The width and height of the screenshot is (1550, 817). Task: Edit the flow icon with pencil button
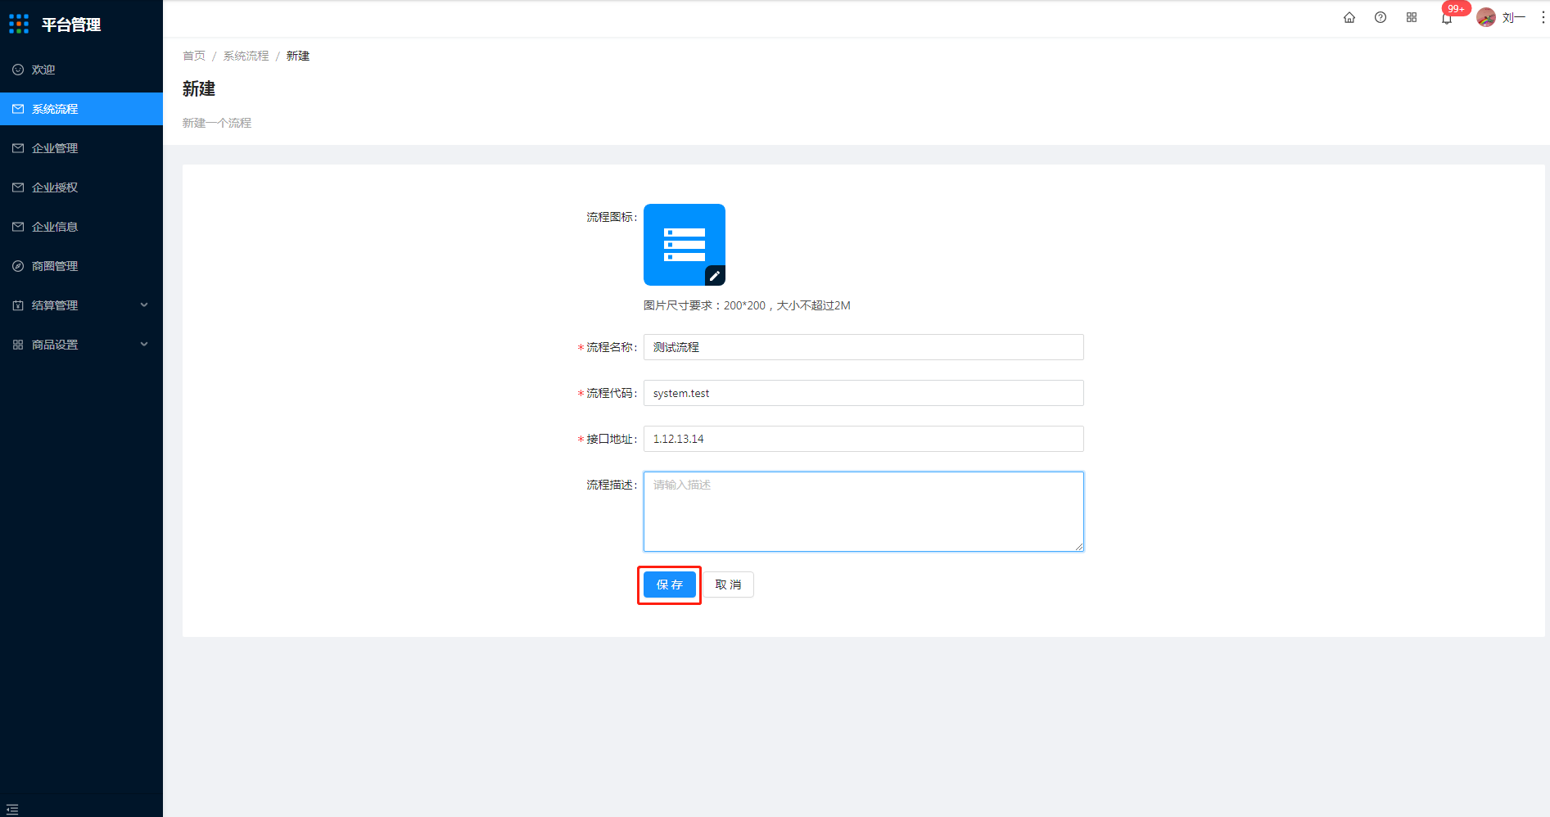(x=715, y=276)
